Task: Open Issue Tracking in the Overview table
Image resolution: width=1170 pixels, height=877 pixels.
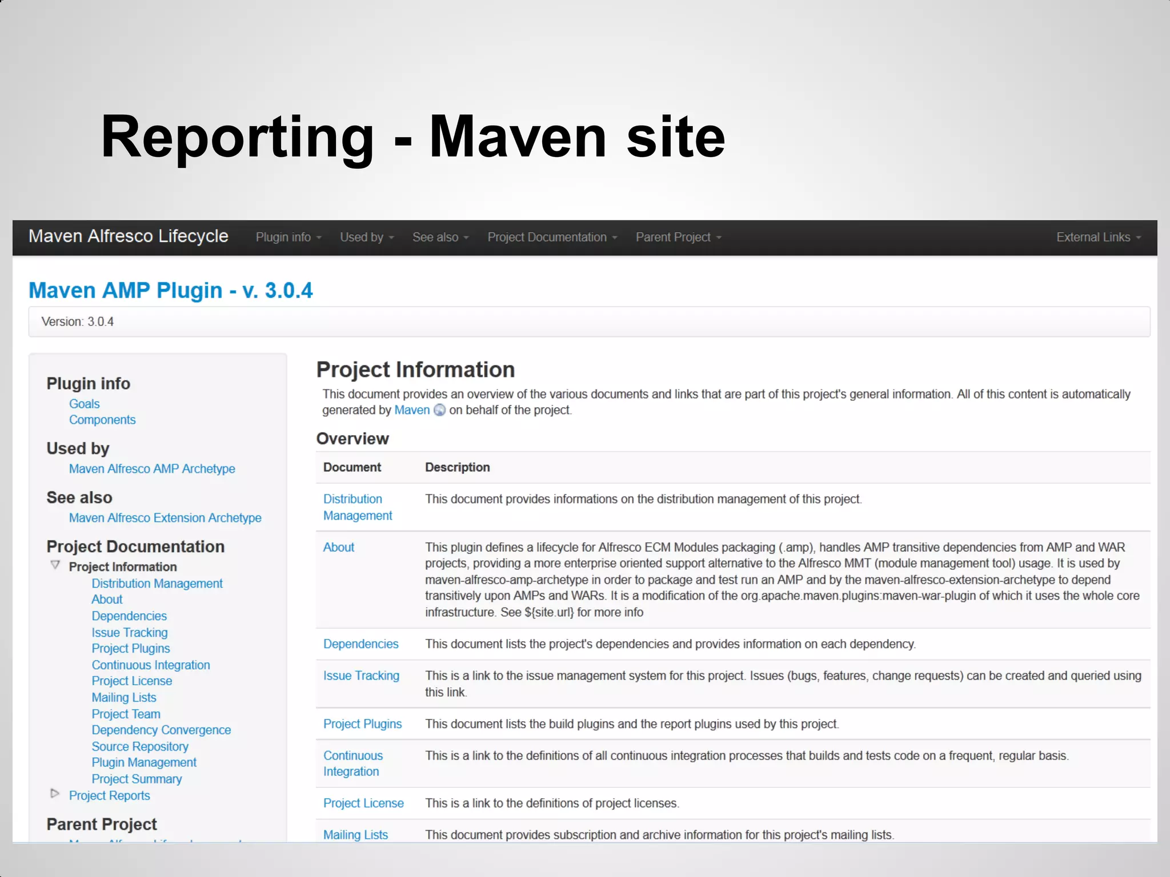Action: (362, 676)
